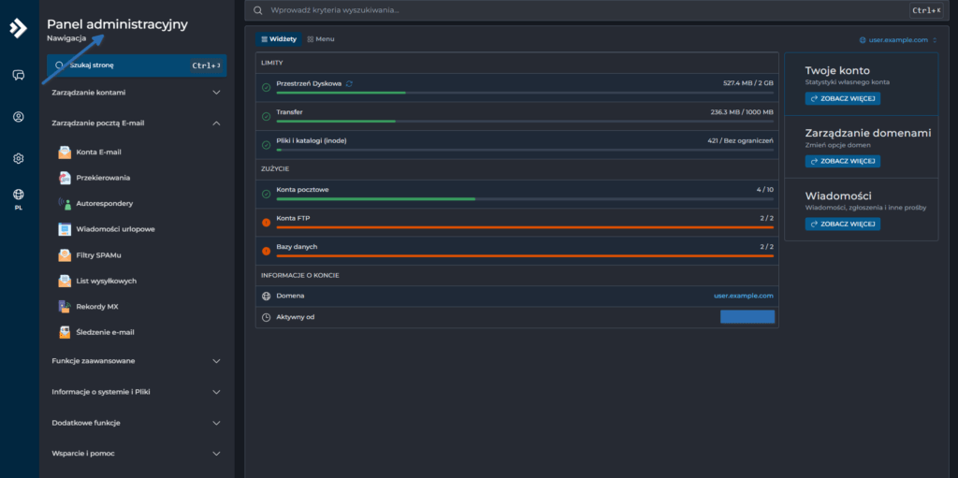958x478 pixels.
Task: Open Konta E-mail from sidebar
Action: [x=98, y=152]
